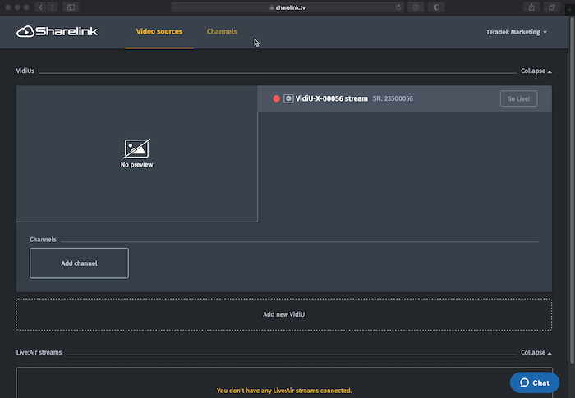Open the Teradek Marketing account dropdown
Screen dimensions: 575x398
tap(517, 32)
